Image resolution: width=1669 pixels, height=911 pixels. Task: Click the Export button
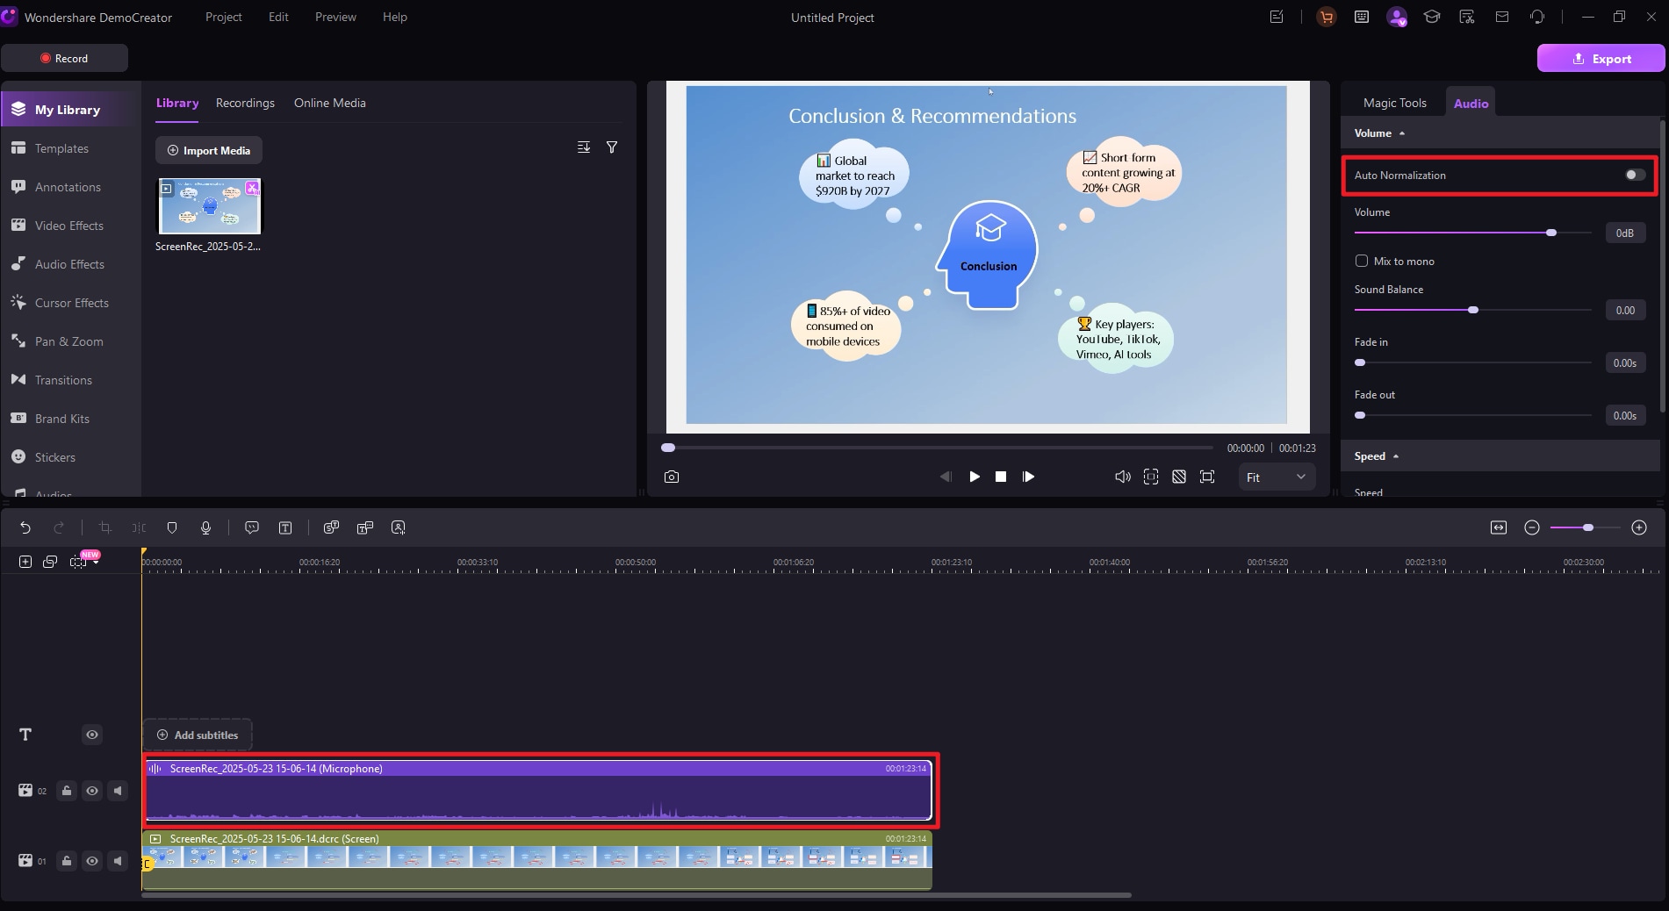click(1601, 58)
